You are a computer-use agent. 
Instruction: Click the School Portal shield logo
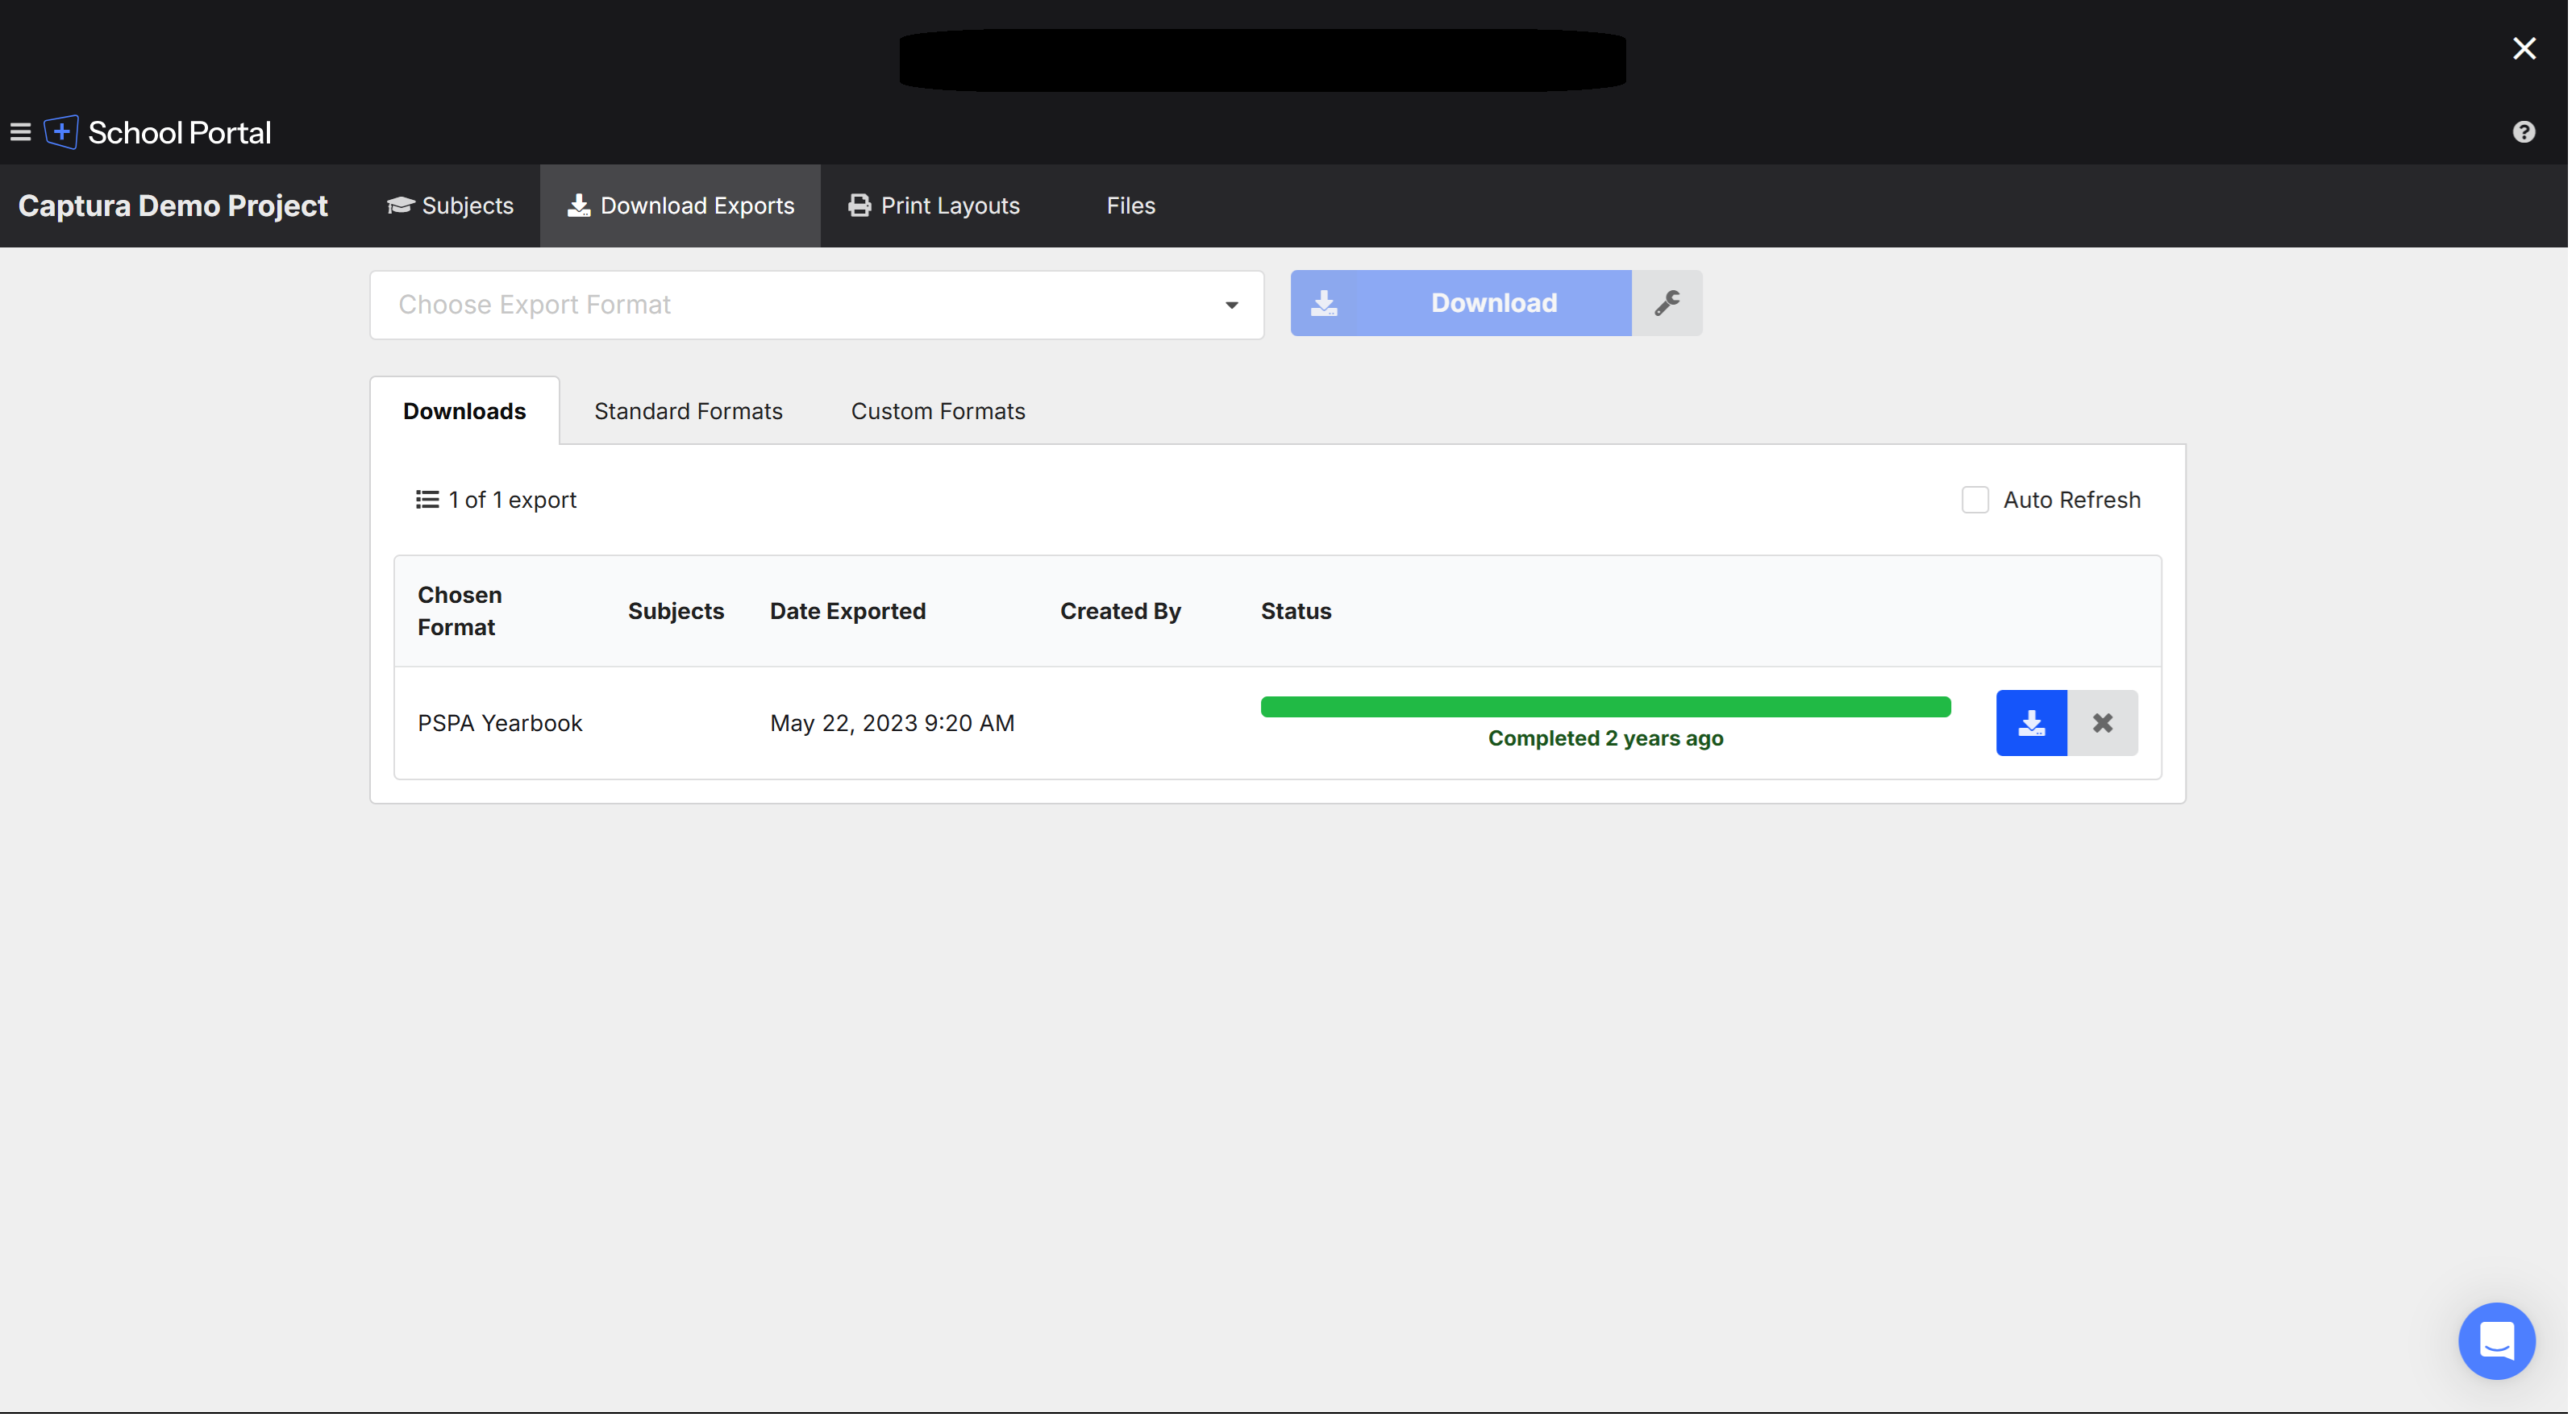(x=61, y=132)
